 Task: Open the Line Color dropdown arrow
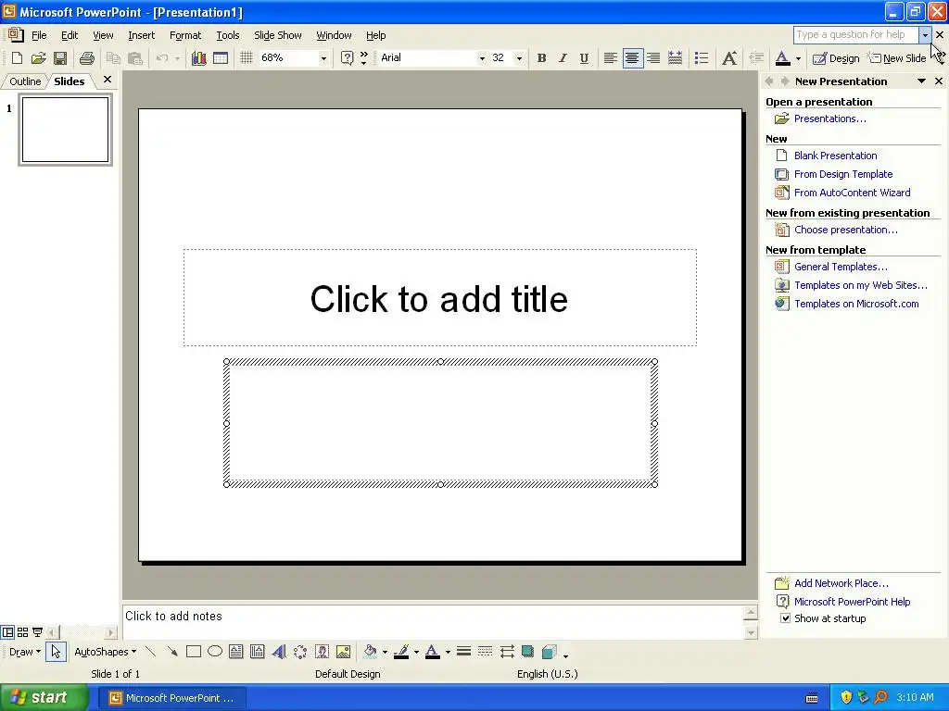[416, 652]
